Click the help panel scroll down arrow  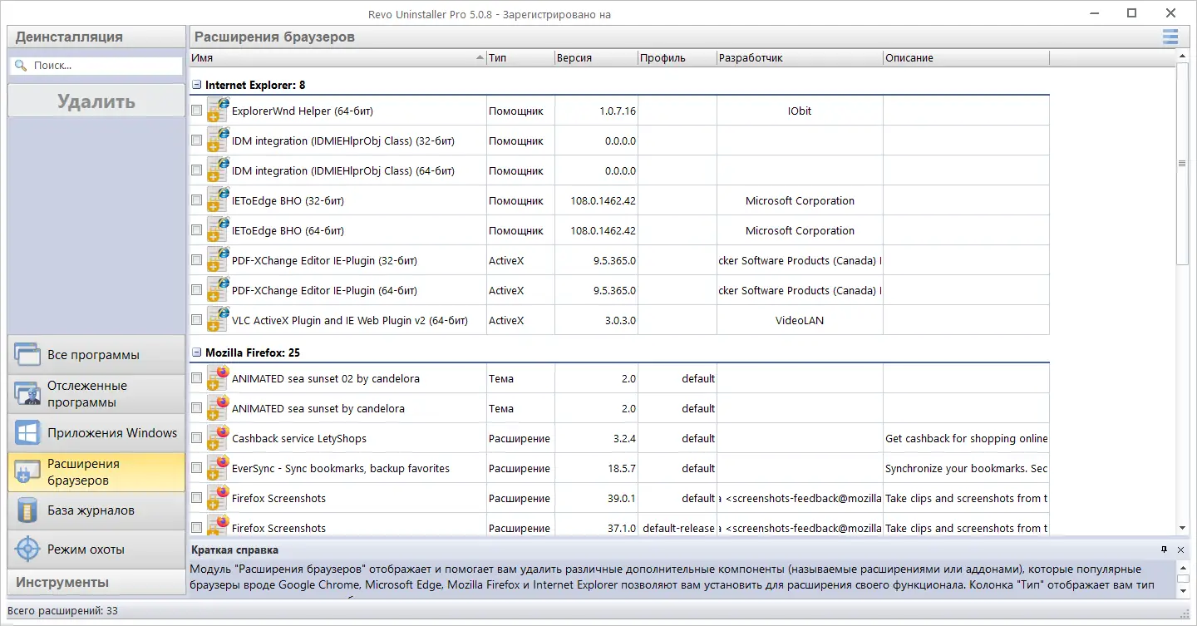[x=1182, y=591]
